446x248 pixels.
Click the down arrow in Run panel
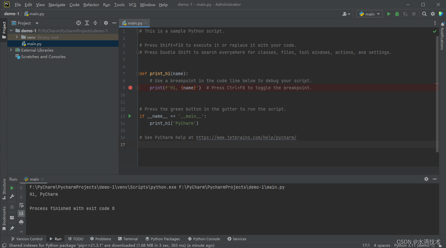pos(21,196)
